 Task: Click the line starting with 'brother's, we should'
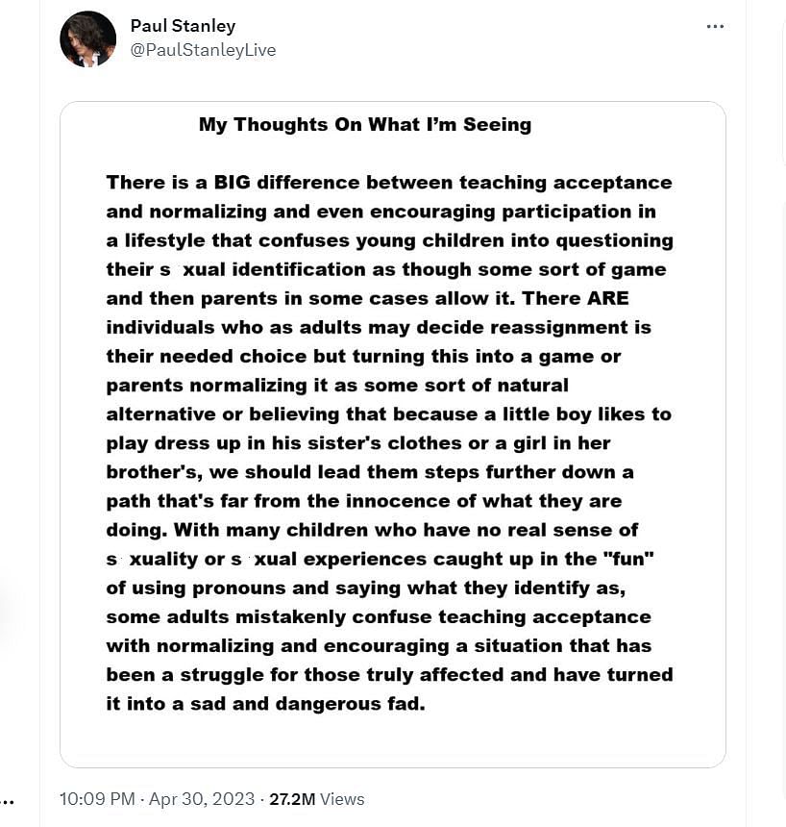370,472
